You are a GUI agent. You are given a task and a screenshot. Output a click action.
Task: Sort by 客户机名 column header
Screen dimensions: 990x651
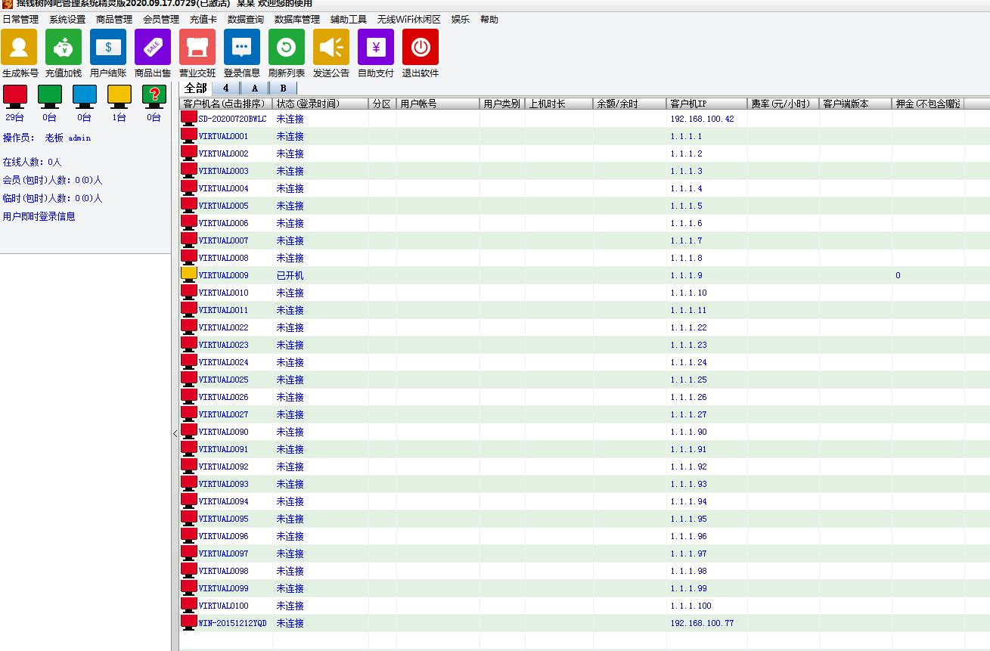(x=225, y=104)
